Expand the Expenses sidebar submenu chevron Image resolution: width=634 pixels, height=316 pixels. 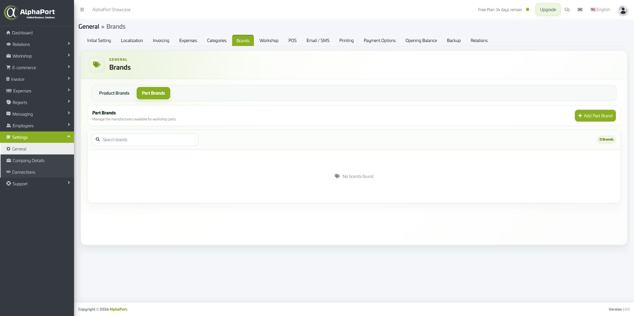coord(69,90)
